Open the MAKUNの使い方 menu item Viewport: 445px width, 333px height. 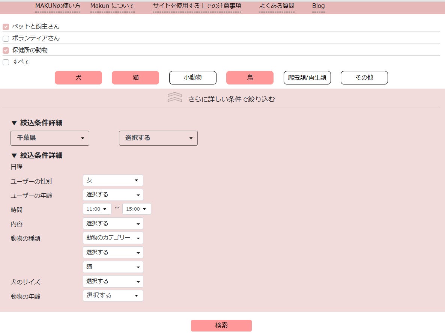coord(57,6)
